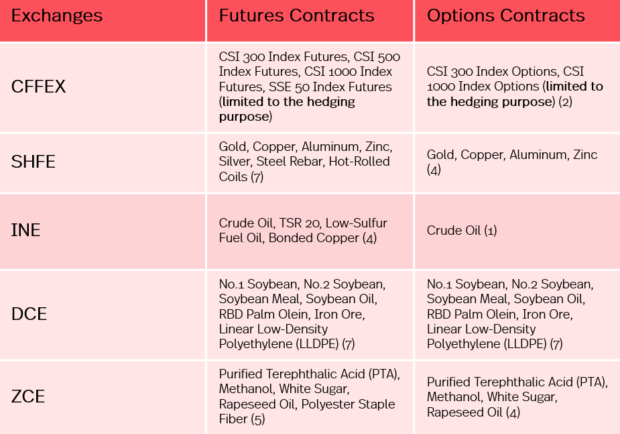Click SHFE options cell with Gold, Copper
The width and height of the screenshot is (620, 434).
(511, 162)
